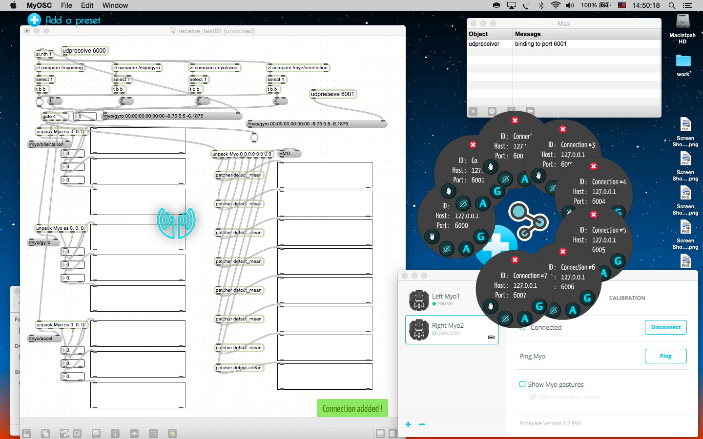
Task: Click the "Firmware Version 1.2.955" text
Action: pyautogui.click(x=550, y=423)
